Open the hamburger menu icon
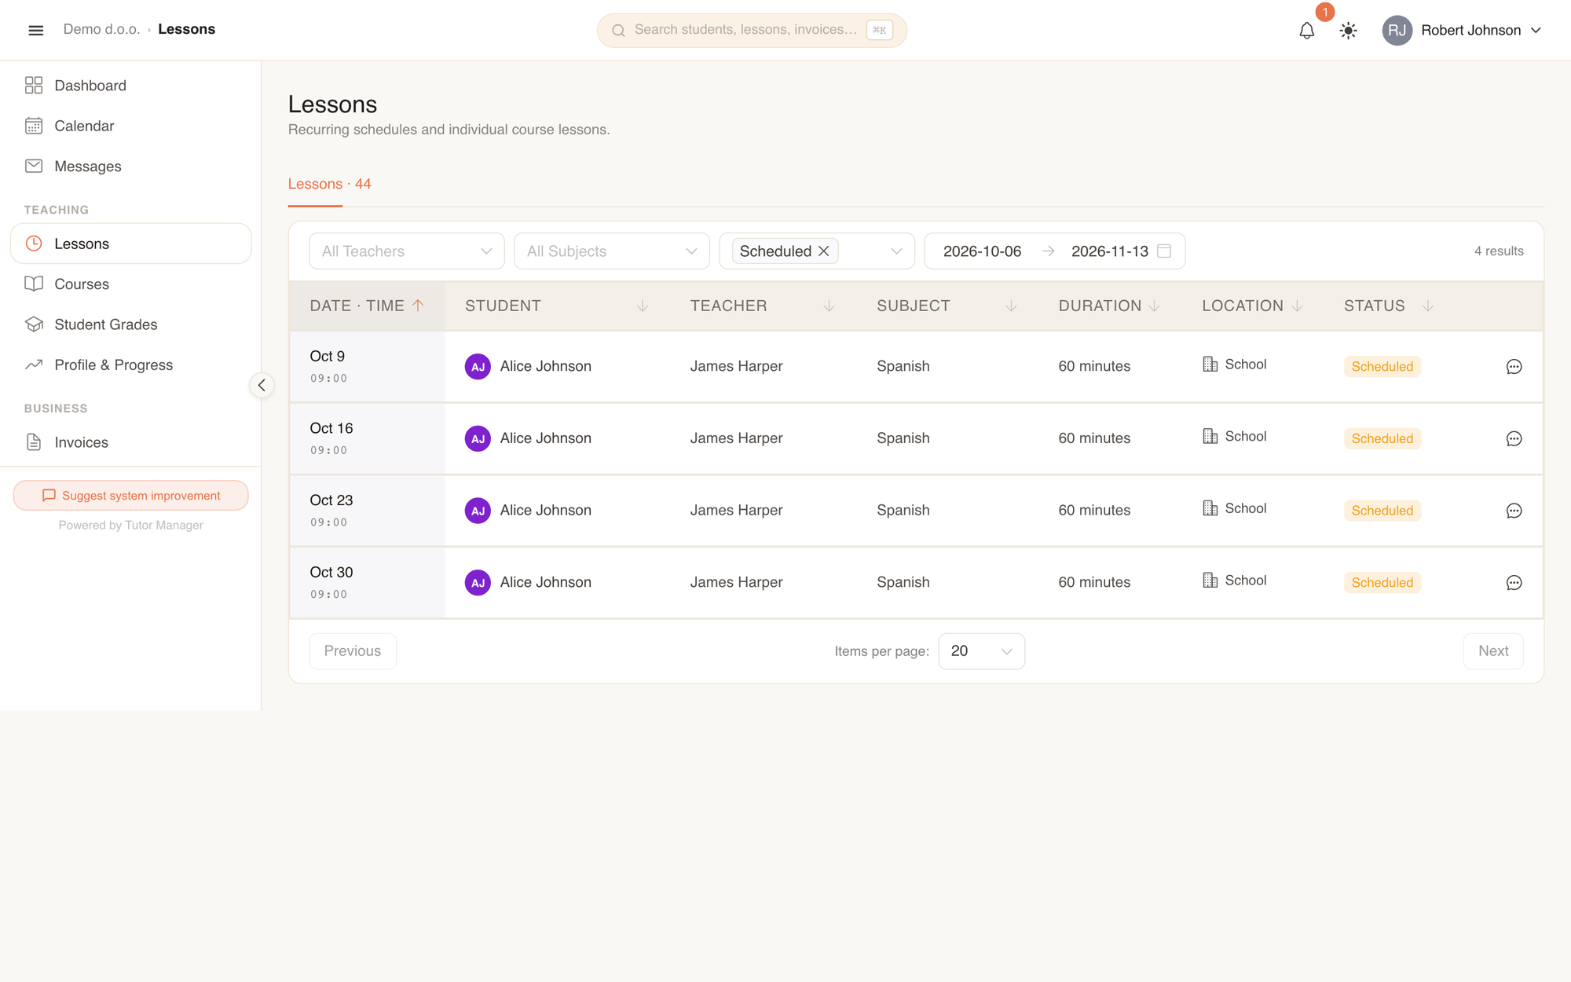 [35, 30]
